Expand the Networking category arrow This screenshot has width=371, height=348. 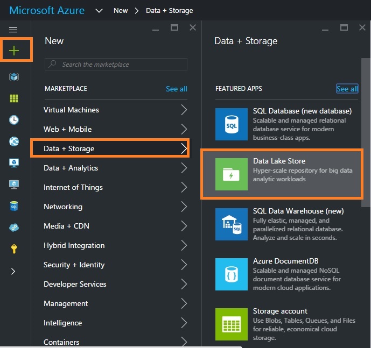click(x=184, y=207)
